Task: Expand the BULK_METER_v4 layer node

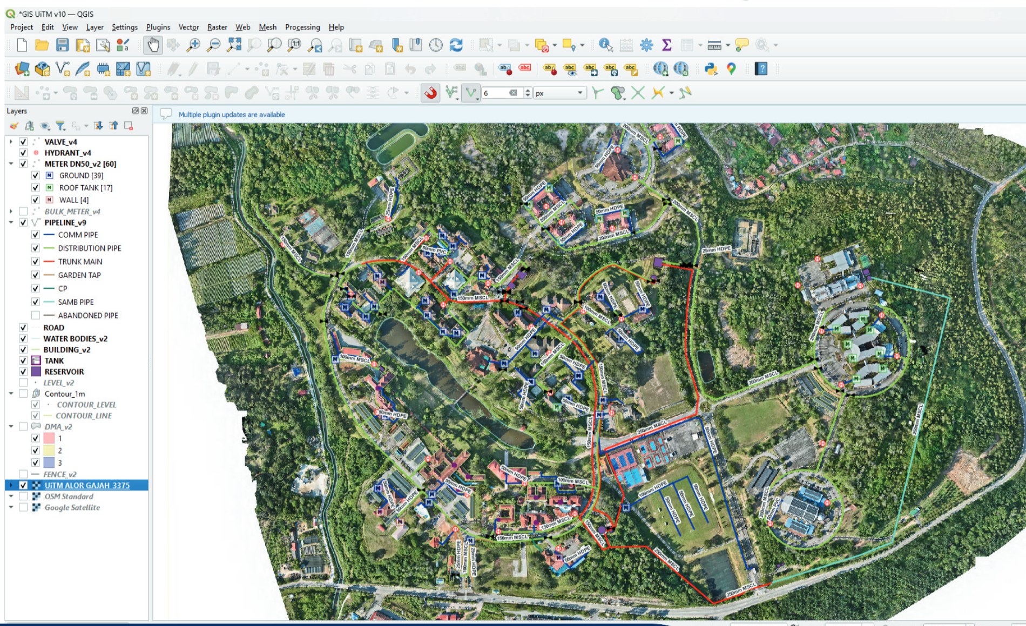Action: pos(11,212)
